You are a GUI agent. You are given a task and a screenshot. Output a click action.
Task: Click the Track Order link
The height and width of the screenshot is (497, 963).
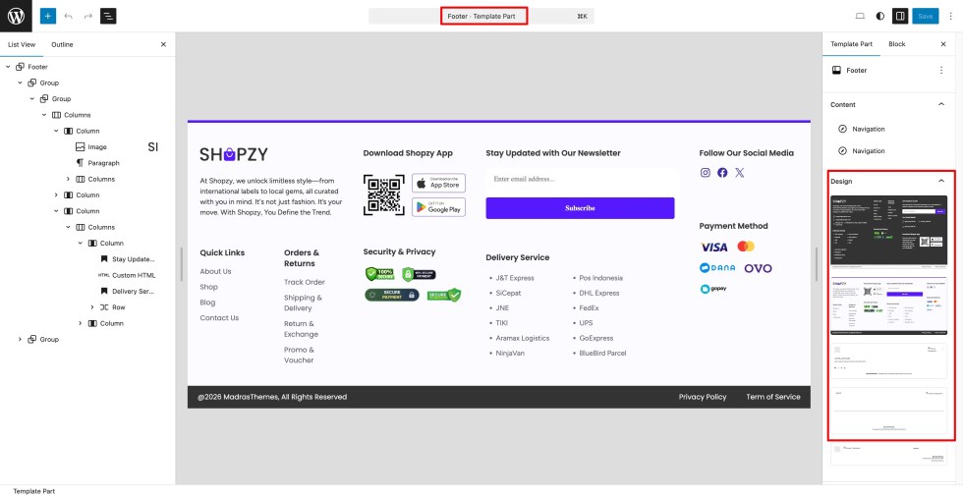click(304, 282)
